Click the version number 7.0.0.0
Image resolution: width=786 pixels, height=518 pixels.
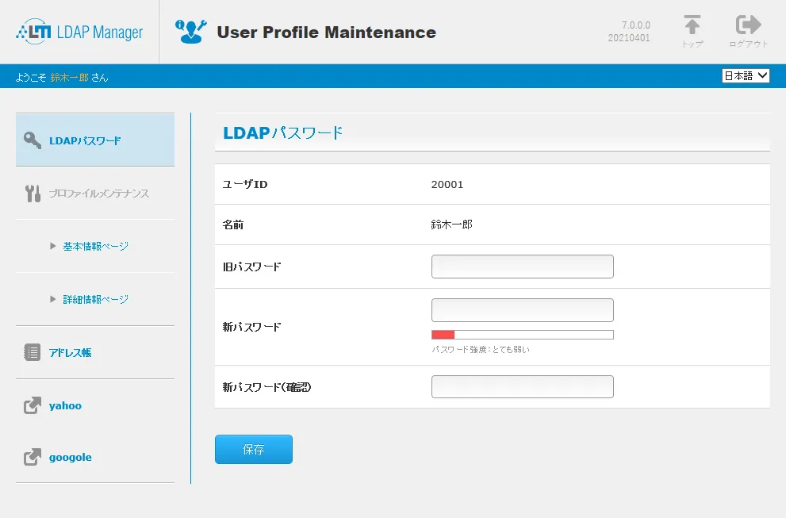[635, 25]
